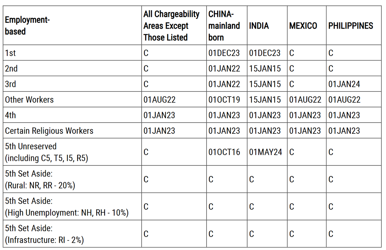Select India's 5th Unreserved date 01MAY24
The width and height of the screenshot is (386, 250).
(x=265, y=152)
